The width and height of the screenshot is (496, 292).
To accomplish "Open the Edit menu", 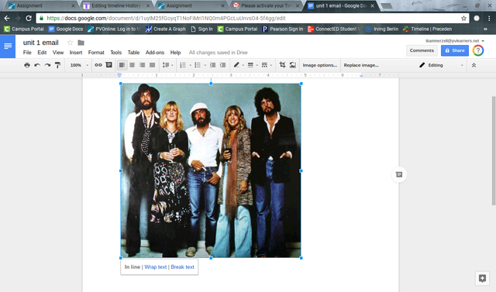I will coord(42,53).
